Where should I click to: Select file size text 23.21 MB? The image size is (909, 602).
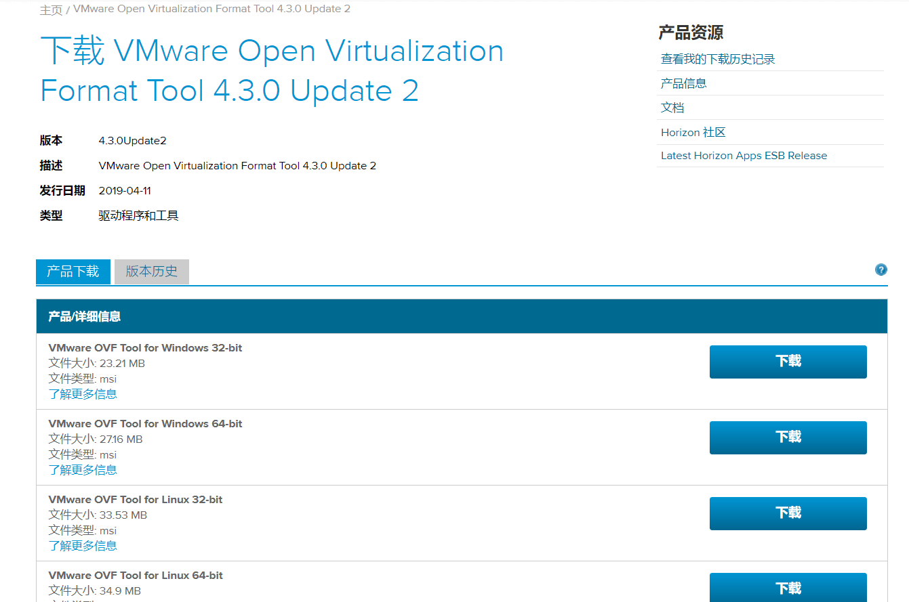[x=122, y=364]
